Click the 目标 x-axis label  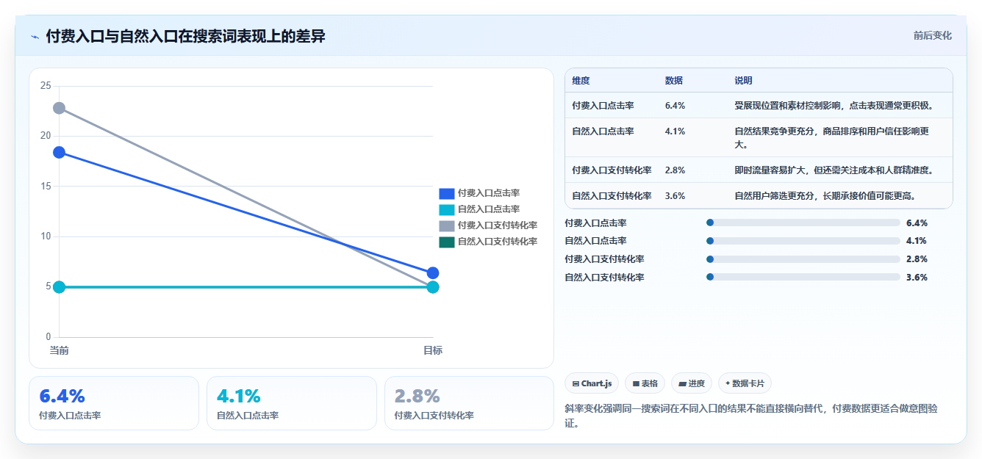tap(433, 350)
